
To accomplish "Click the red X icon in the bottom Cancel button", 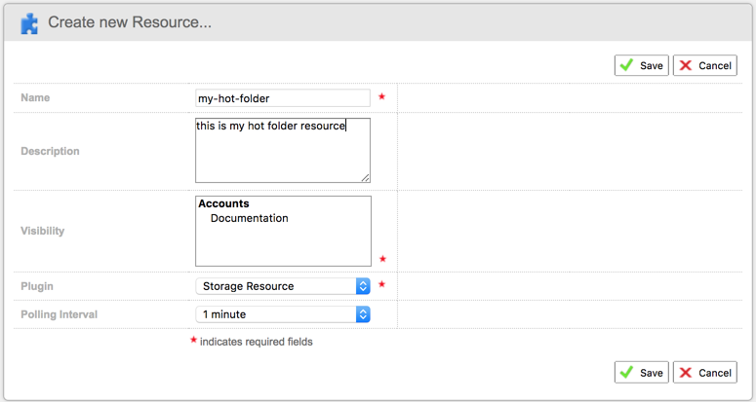I will [x=685, y=373].
